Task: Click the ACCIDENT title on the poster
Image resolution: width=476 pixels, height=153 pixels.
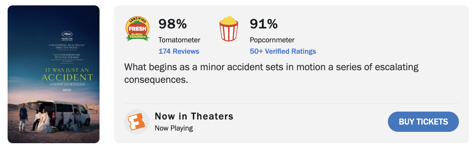Action: pos(67,77)
